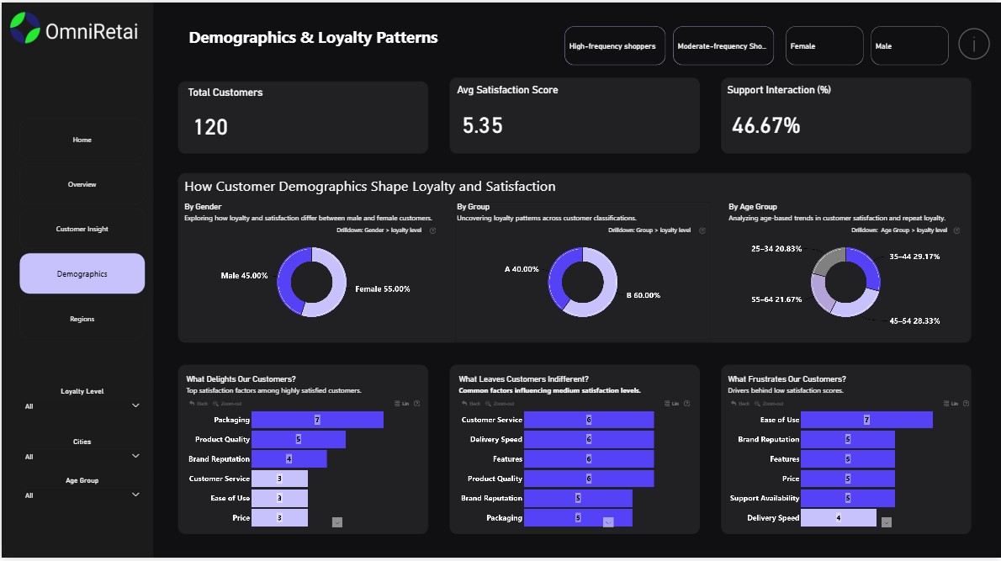Open help icon in What Frustrates chart
1001x561 pixels.
[x=966, y=404]
